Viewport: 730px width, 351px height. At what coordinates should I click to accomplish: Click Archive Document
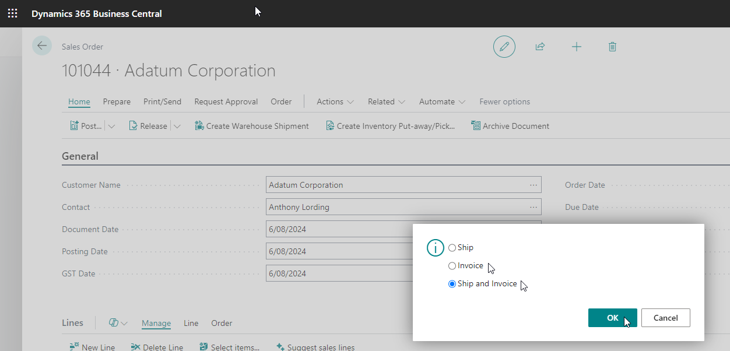tap(510, 126)
